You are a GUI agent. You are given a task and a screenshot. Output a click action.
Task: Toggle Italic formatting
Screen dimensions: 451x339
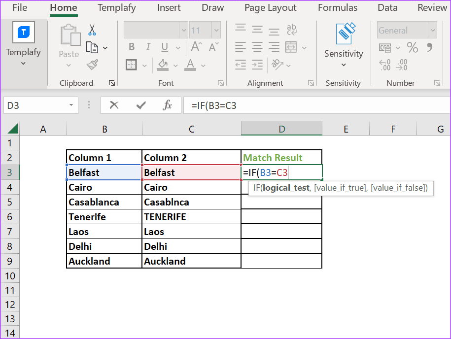(148, 47)
